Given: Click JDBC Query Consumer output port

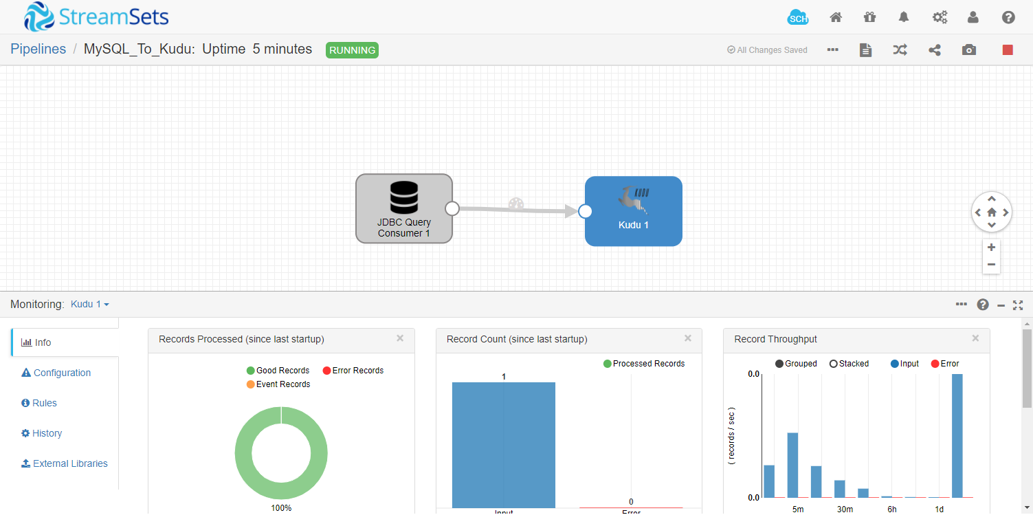Looking at the screenshot, I should tap(452, 208).
